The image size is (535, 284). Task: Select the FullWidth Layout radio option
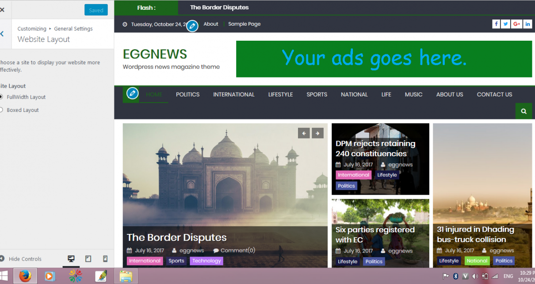[1, 97]
